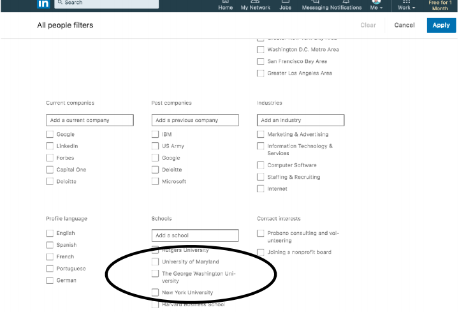Click the Add a current company field
The image size is (459, 312).
coord(90,120)
